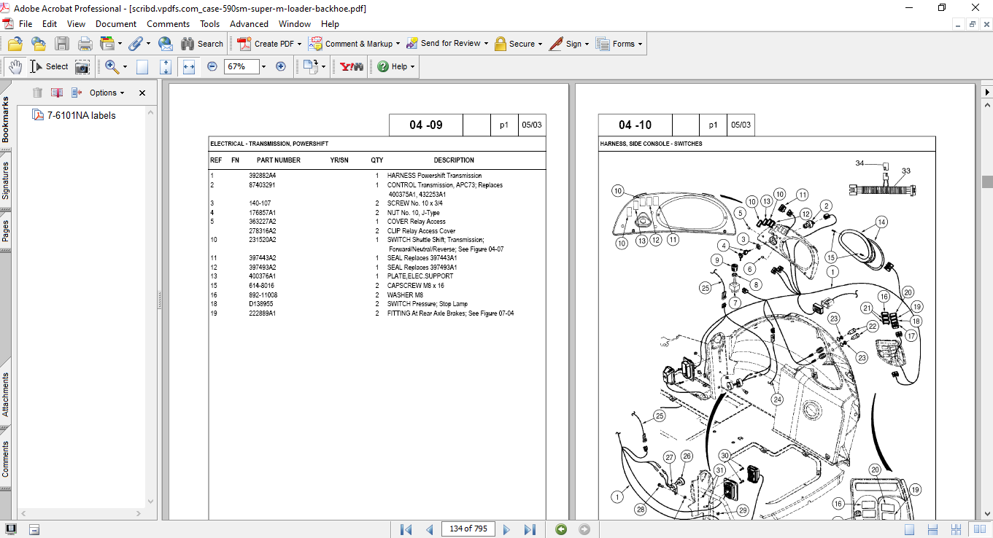Expand the bookmarks Options dropdown
Image resolution: width=993 pixels, height=538 pixels.
pyautogui.click(x=107, y=93)
